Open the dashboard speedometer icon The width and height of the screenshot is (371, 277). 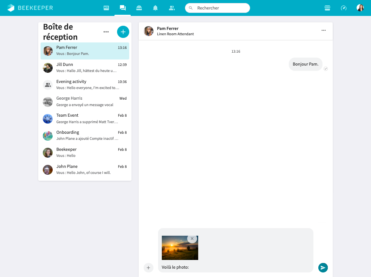[x=343, y=8]
